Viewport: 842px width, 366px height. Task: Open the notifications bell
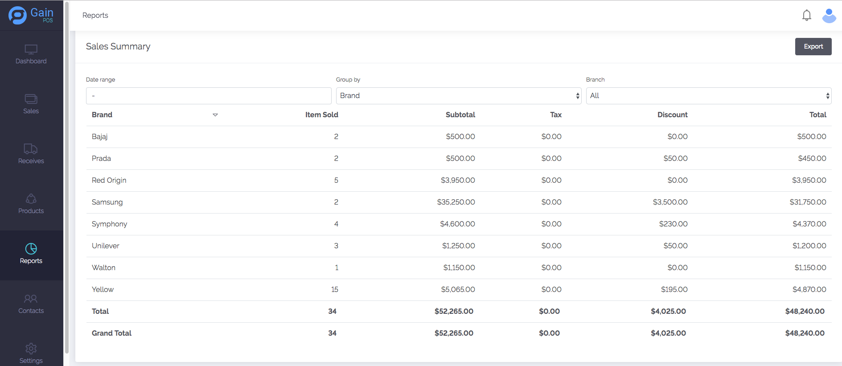click(806, 16)
